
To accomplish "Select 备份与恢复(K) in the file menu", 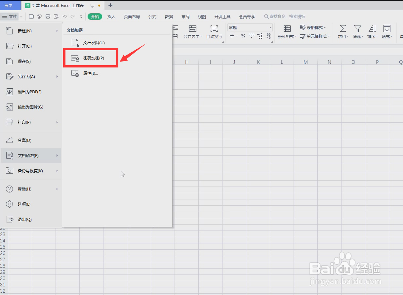I will (x=31, y=171).
